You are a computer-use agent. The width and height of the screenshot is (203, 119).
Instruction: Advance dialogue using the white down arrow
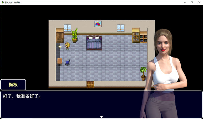(101, 117)
